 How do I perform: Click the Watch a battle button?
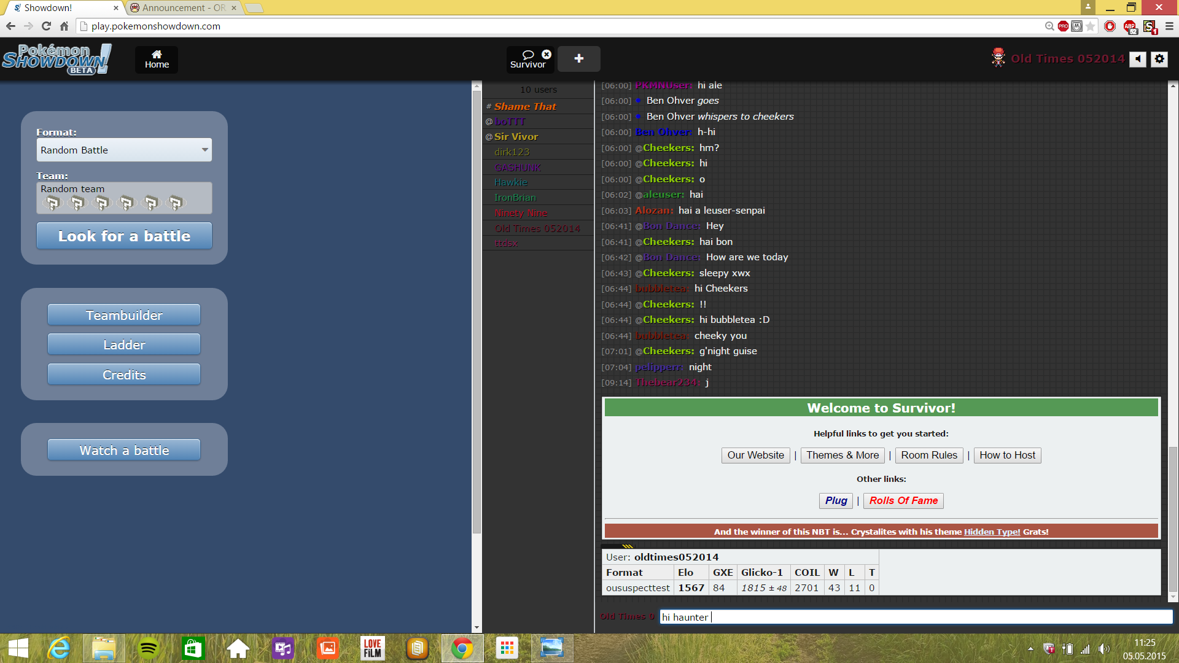pyautogui.click(x=124, y=450)
